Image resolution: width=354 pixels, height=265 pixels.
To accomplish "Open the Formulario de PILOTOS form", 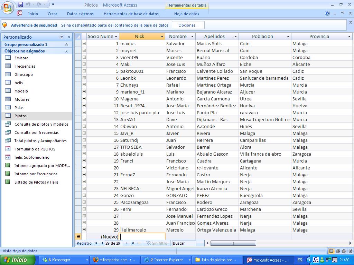I will [35, 149].
